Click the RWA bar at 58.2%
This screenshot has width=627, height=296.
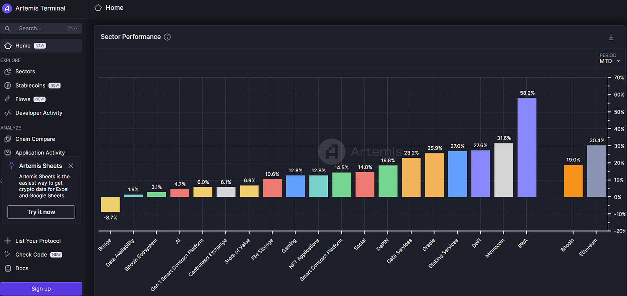click(527, 148)
